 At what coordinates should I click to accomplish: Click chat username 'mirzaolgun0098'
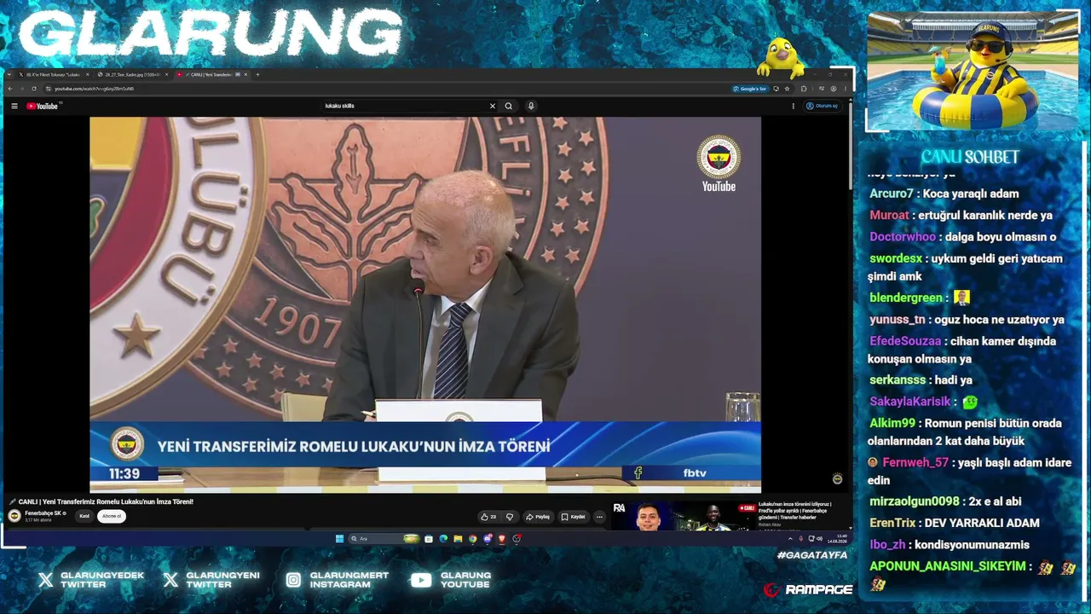915,501
